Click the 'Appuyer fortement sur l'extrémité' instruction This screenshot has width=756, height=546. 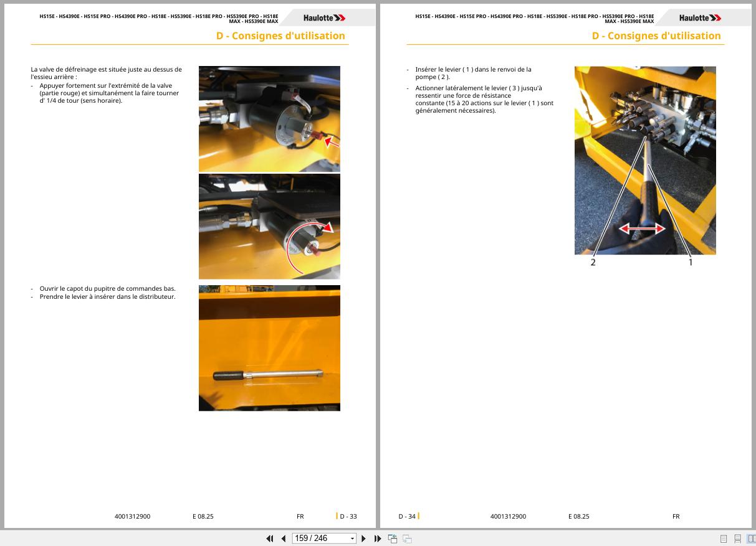point(109,93)
